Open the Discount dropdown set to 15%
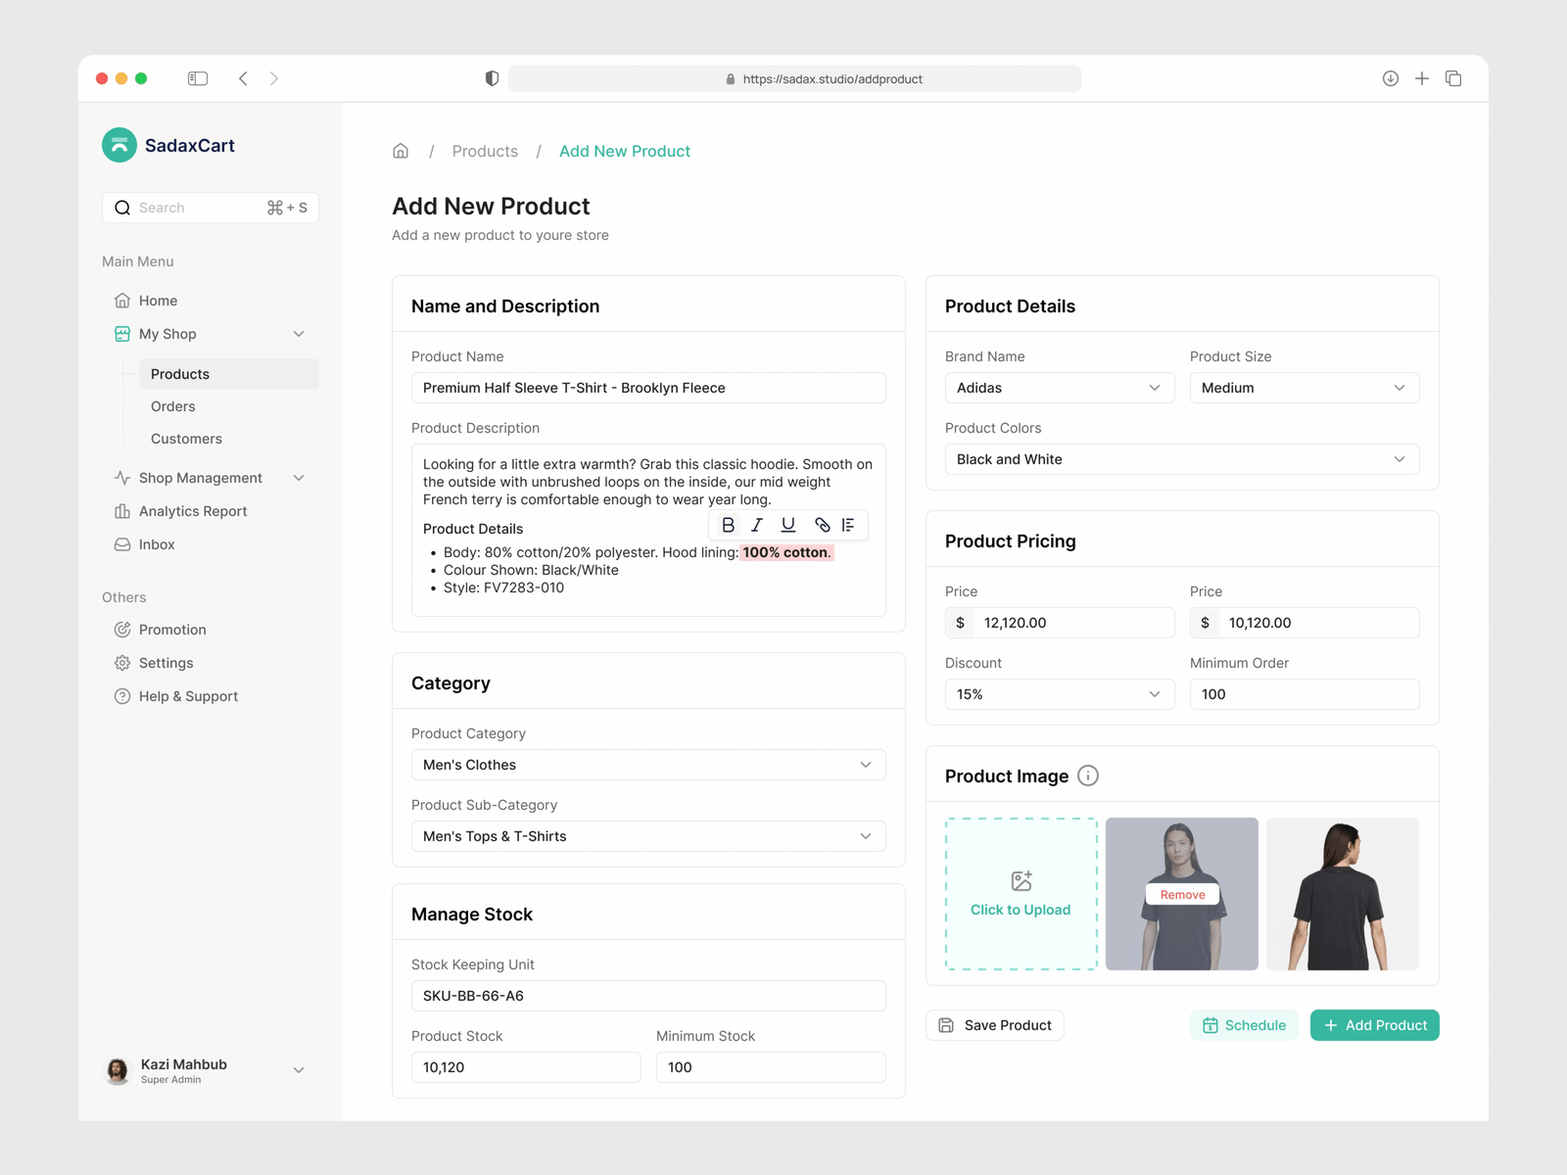Image resolution: width=1567 pixels, height=1175 pixels. [x=1059, y=694]
